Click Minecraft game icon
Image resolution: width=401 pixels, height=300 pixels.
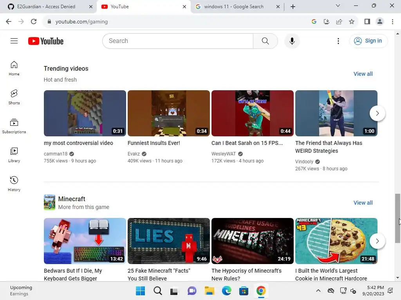click(49, 202)
